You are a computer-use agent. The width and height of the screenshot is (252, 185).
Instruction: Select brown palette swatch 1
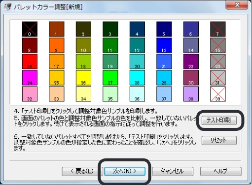57,29
